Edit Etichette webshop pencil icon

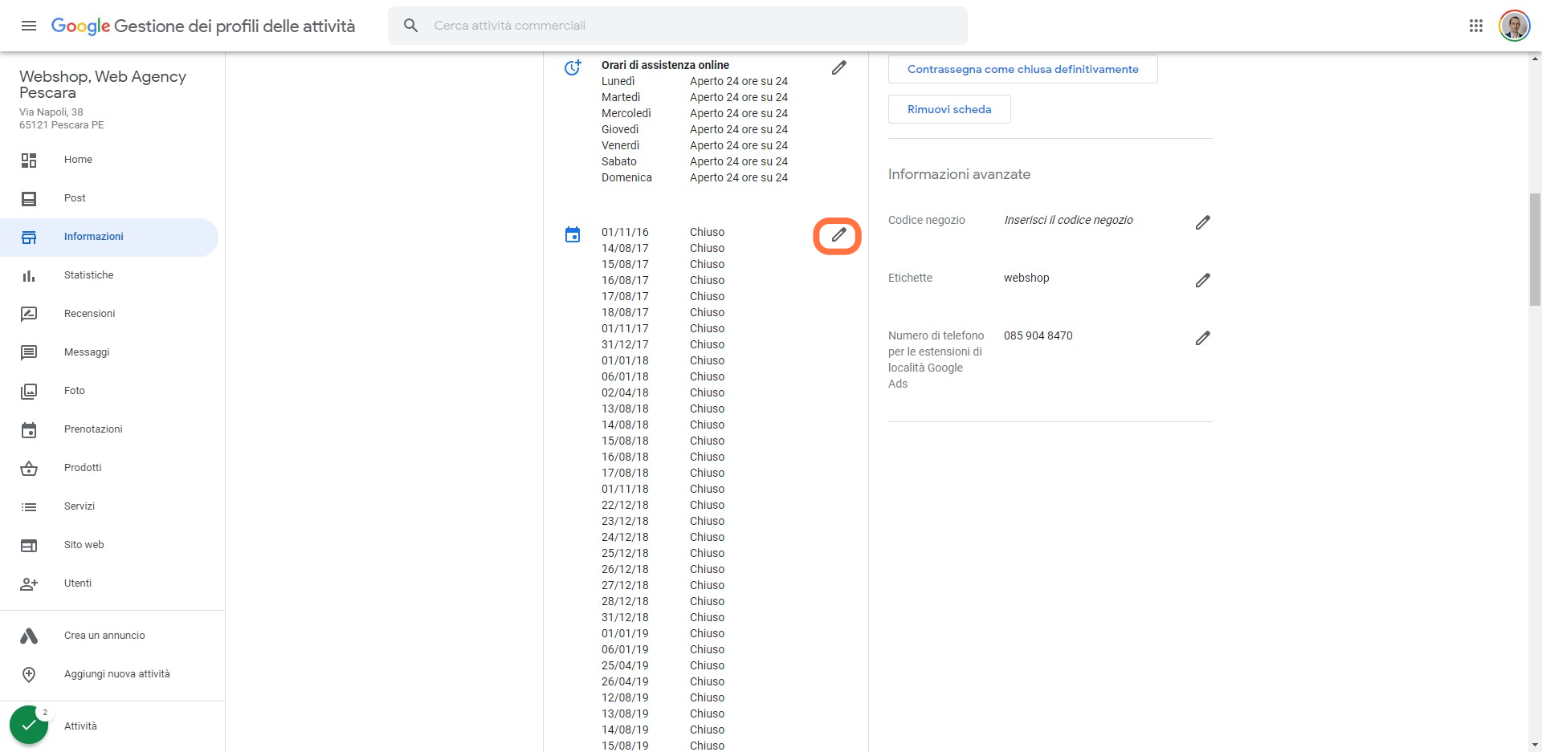pos(1202,280)
